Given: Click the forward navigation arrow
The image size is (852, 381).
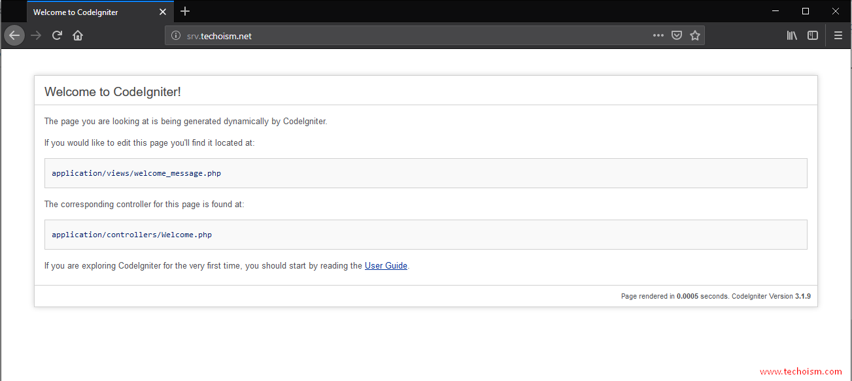Looking at the screenshot, I should pyautogui.click(x=36, y=35).
